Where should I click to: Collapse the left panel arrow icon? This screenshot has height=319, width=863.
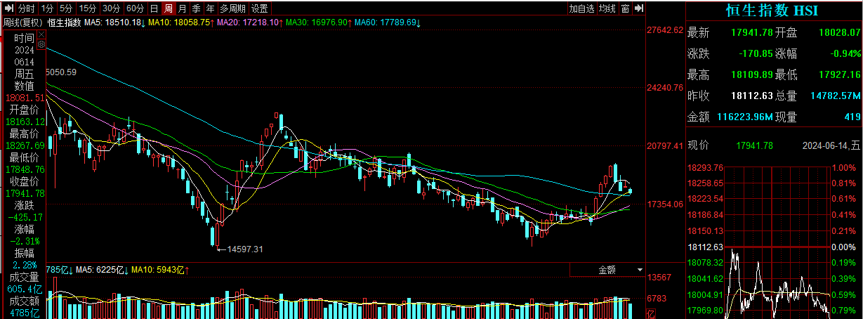9,8
